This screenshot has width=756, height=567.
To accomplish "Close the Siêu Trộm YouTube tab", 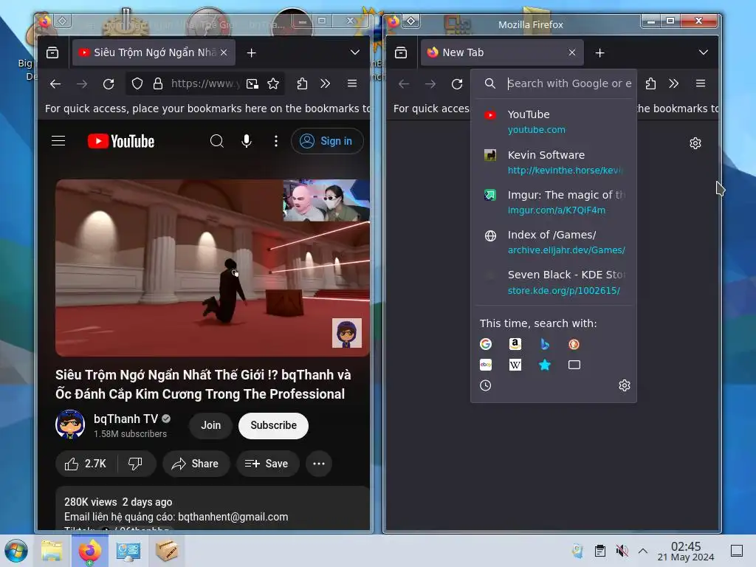I will click(224, 52).
